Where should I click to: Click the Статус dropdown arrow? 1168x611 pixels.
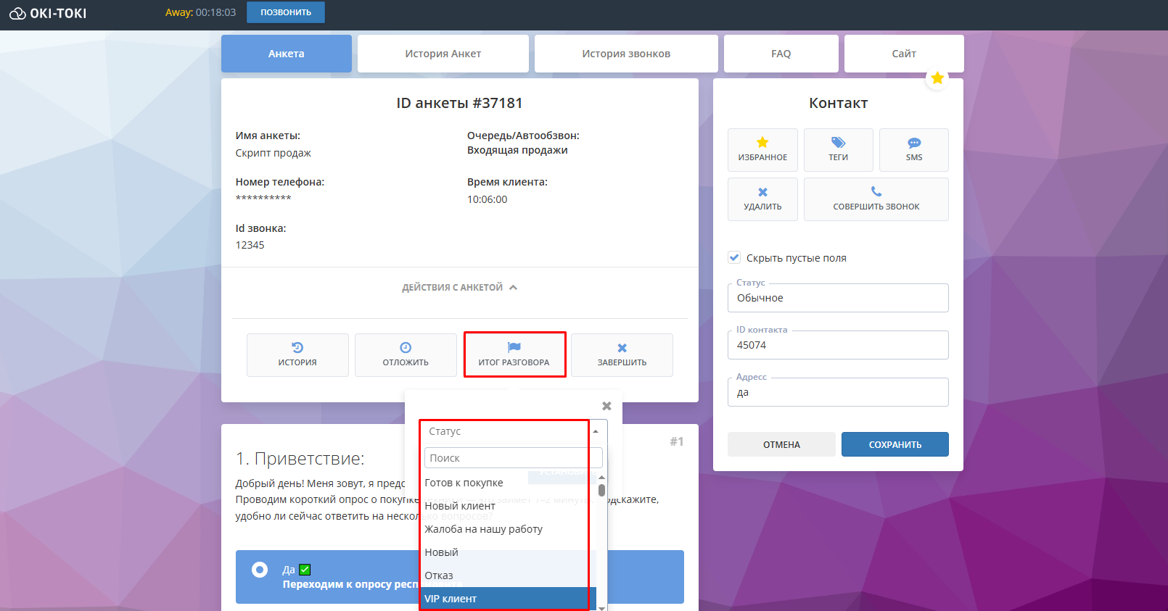[x=596, y=431]
